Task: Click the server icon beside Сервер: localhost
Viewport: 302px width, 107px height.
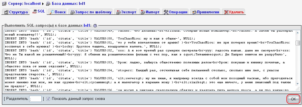Action: click(4, 4)
